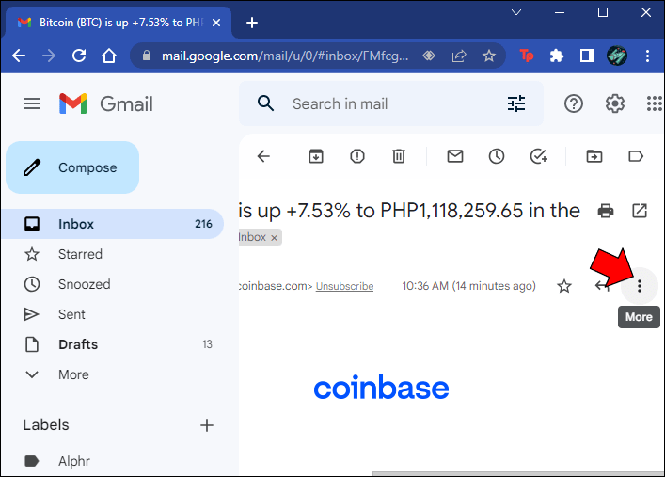
Task: Open the Google apps grid
Action: (x=655, y=103)
